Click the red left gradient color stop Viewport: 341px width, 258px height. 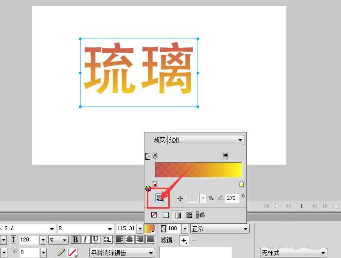[x=155, y=184]
